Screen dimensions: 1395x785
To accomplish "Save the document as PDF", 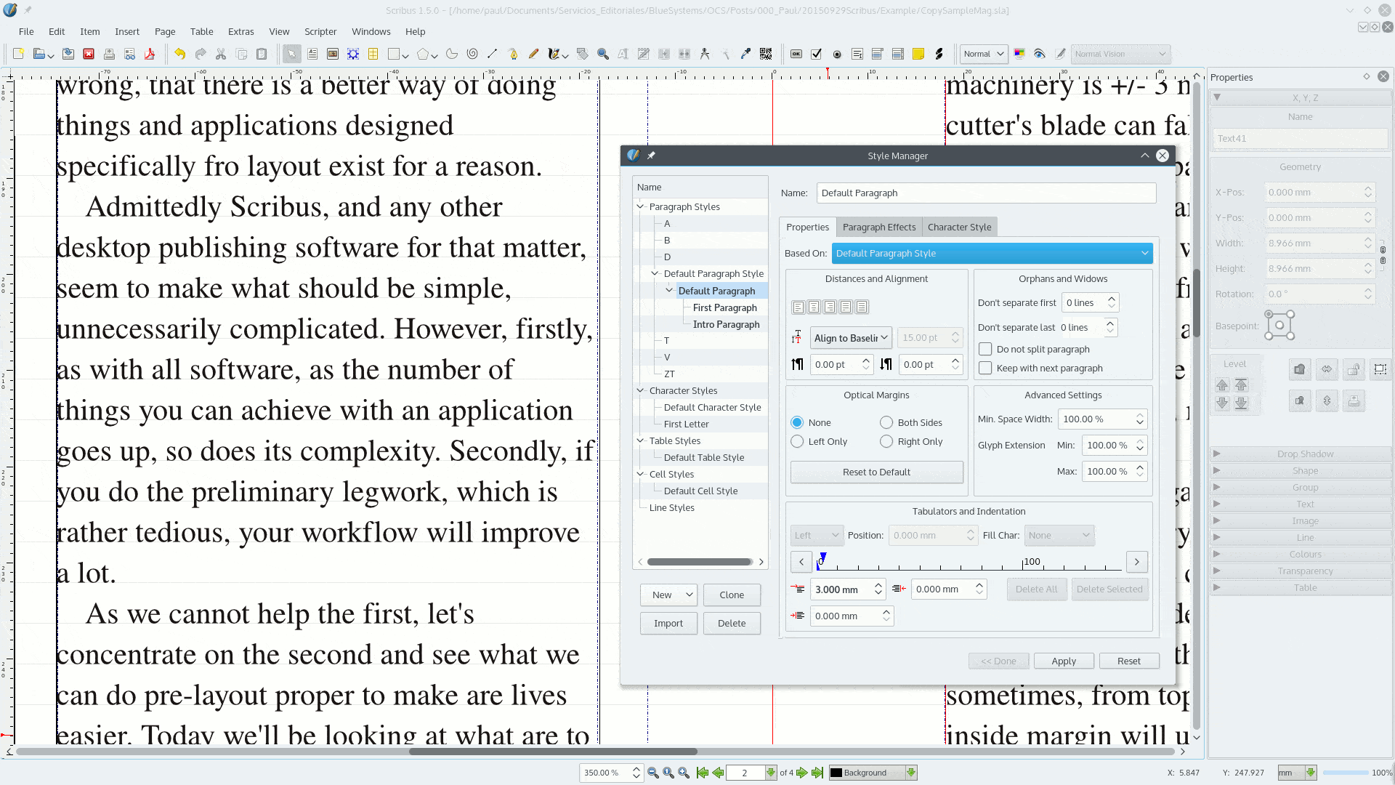I will point(150,54).
